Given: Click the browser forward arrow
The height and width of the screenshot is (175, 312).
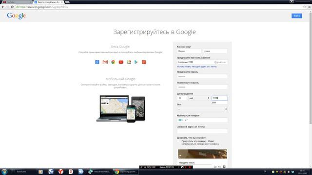Looking at the screenshot, I should click(8, 7).
